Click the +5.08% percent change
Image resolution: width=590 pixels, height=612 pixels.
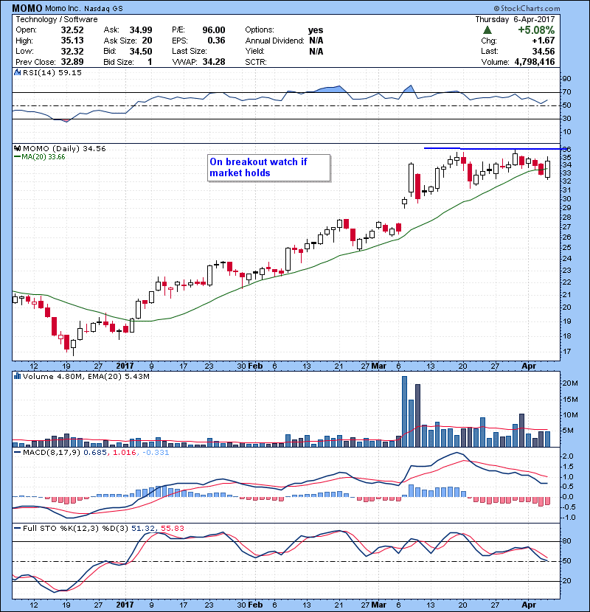[536, 30]
